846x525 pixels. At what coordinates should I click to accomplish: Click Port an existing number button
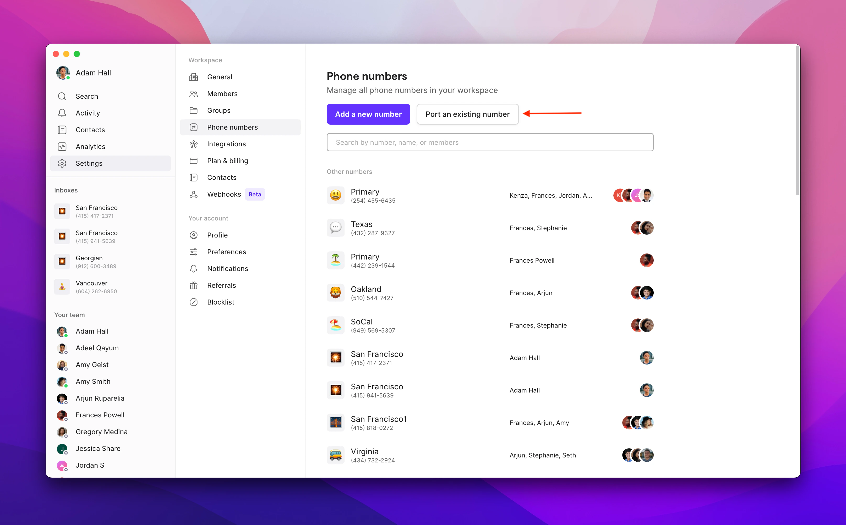[467, 114]
